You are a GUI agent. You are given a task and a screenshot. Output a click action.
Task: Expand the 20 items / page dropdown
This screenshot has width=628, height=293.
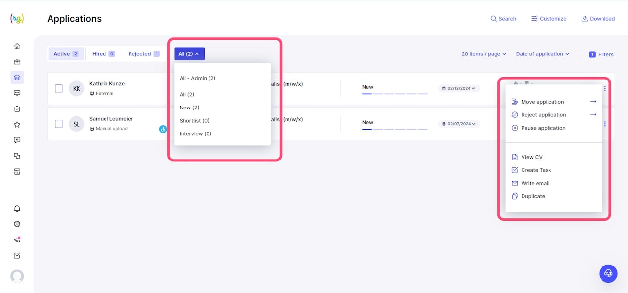484,54
